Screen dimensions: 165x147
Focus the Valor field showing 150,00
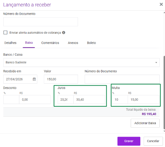point(61,79)
